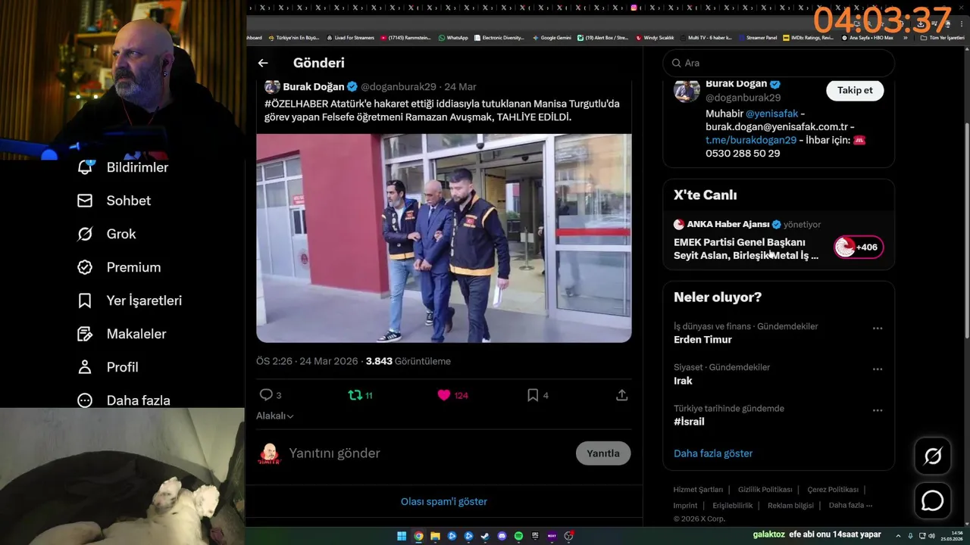Open Burak Doğan avatar in sidebar card
Viewport: 970px width, 545px height.
687,90
